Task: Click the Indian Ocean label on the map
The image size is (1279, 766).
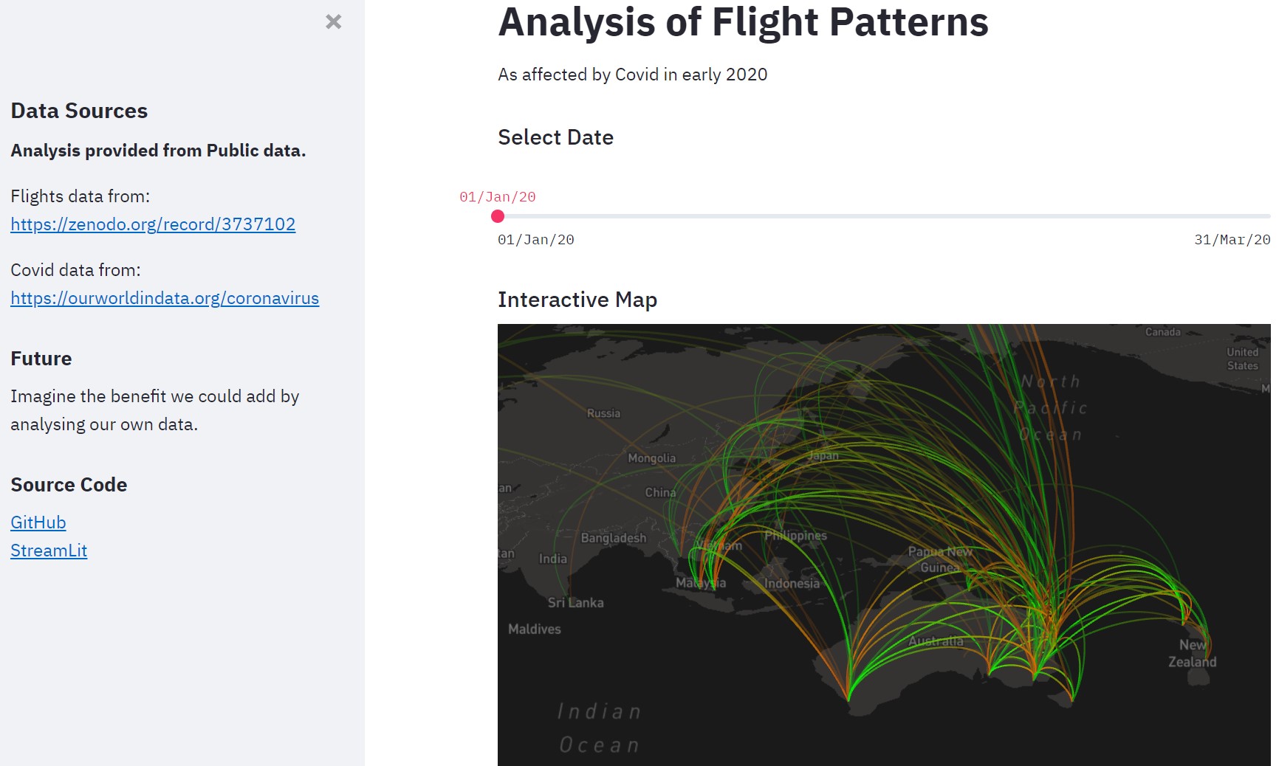Action: tap(599, 728)
